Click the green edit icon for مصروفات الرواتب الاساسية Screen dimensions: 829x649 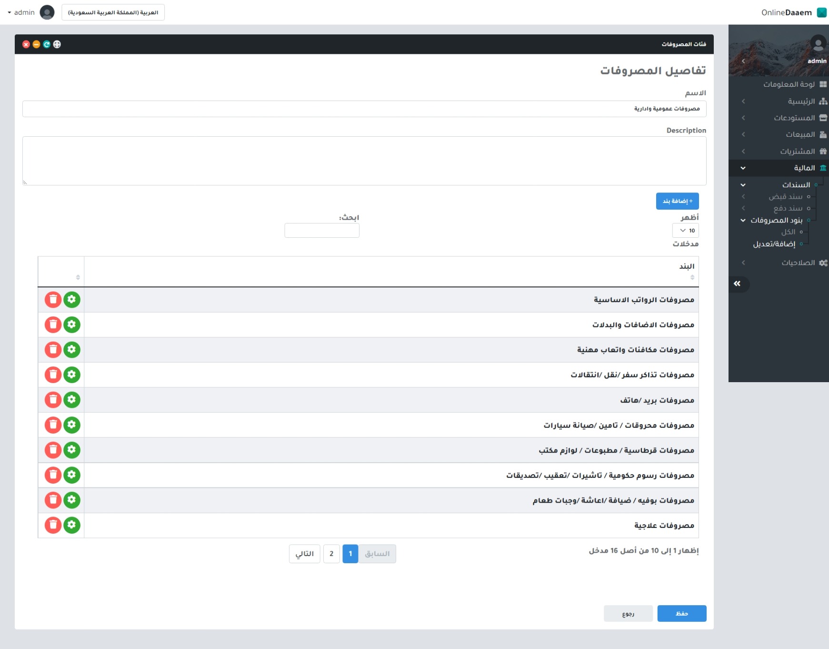click(72, 300)
